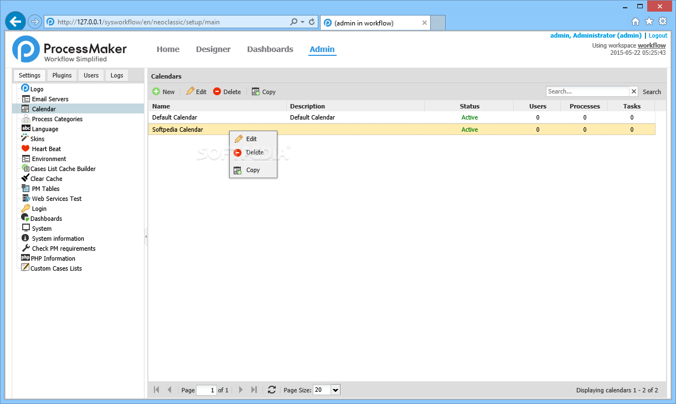Click the Search button
Screen dimensions: 676x404
click(652, 92)
